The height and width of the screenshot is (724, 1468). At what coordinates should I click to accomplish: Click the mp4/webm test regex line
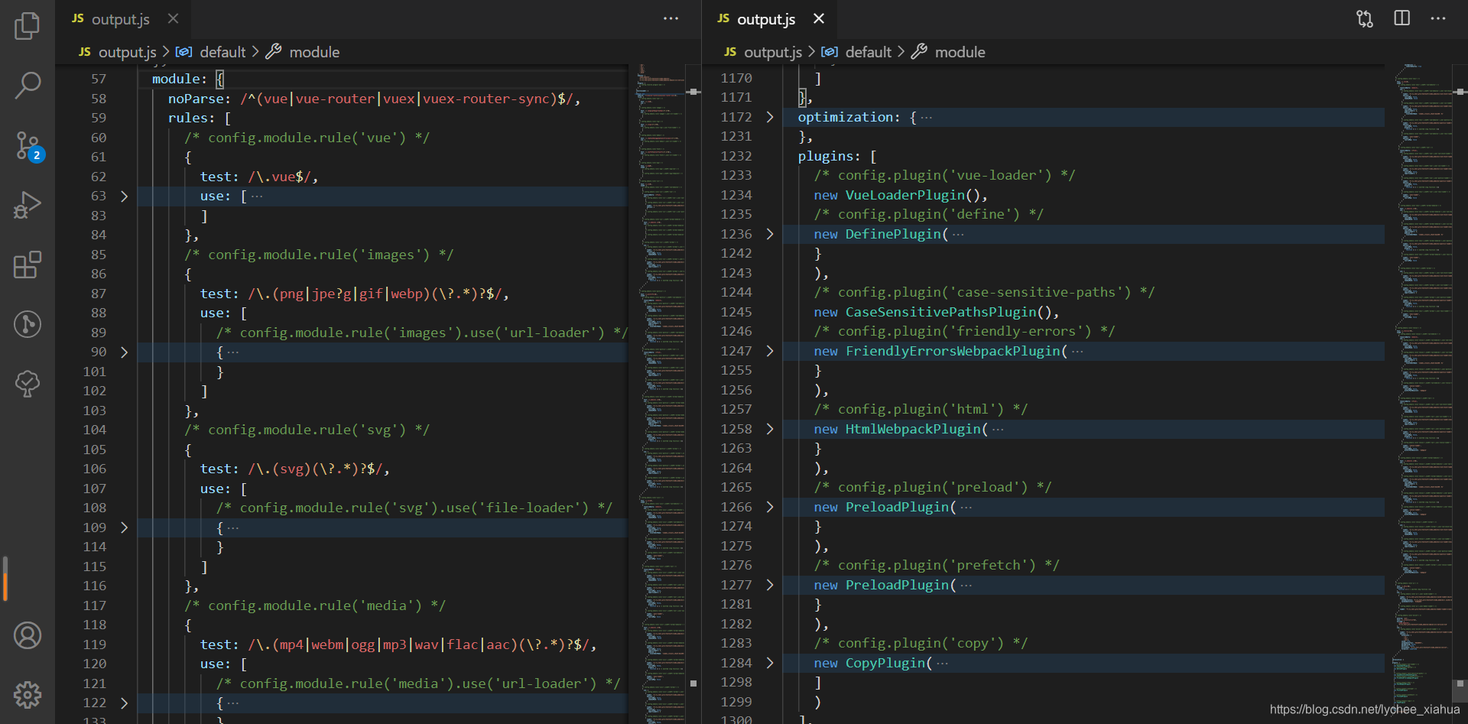click(x=398, y=644)
